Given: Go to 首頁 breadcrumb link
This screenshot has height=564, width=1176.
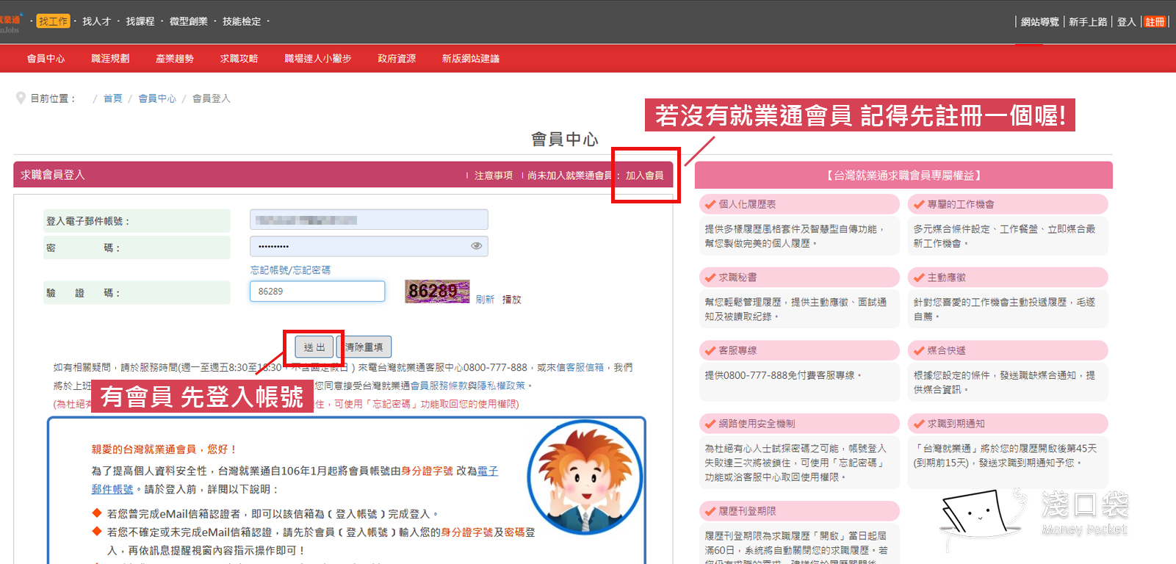Looking at the screenshot, I should click(112, 98).
